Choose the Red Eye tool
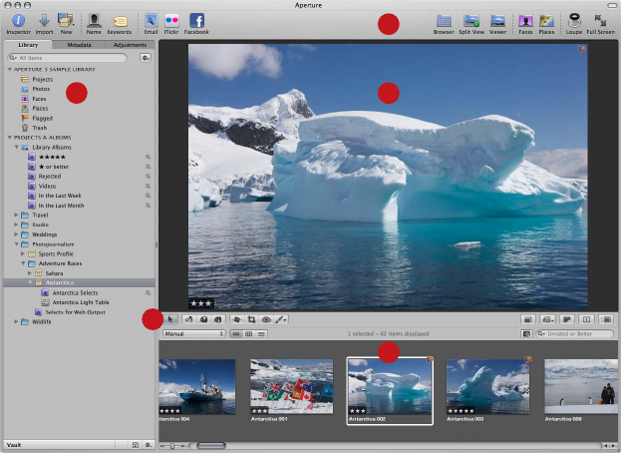 point(268,319)
